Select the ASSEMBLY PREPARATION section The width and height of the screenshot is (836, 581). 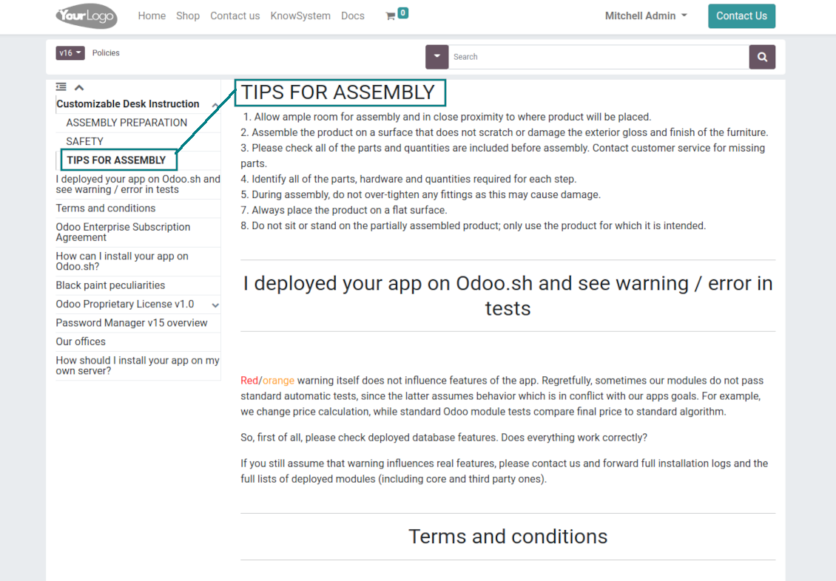pyautogui.click(x=127, y=123)
